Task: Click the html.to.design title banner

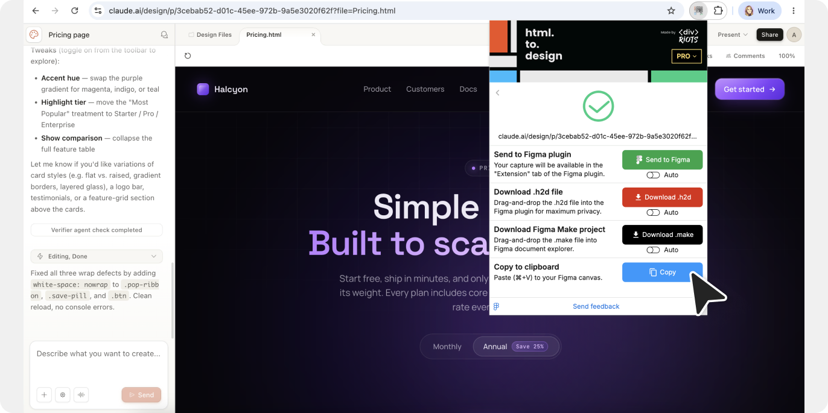Action: pyautogui.click(x=544, y=44)
